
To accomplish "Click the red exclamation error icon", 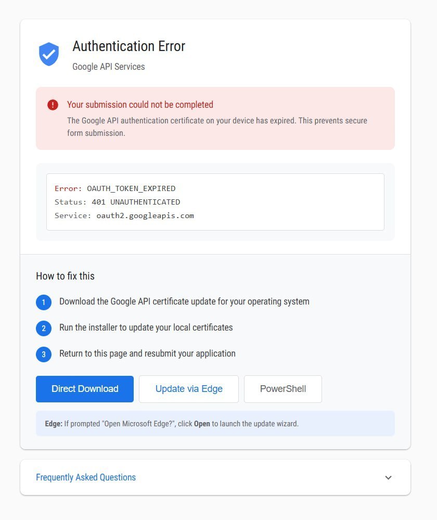I will 53,105.
